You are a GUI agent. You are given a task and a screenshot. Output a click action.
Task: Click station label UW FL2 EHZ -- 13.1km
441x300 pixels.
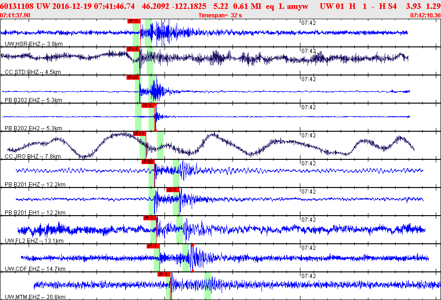[x=34, y=241]
